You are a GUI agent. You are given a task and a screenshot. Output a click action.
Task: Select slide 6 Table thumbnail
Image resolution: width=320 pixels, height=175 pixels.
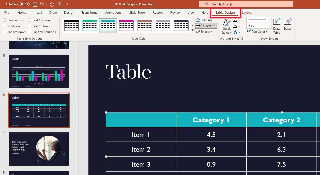coord(39,110)
